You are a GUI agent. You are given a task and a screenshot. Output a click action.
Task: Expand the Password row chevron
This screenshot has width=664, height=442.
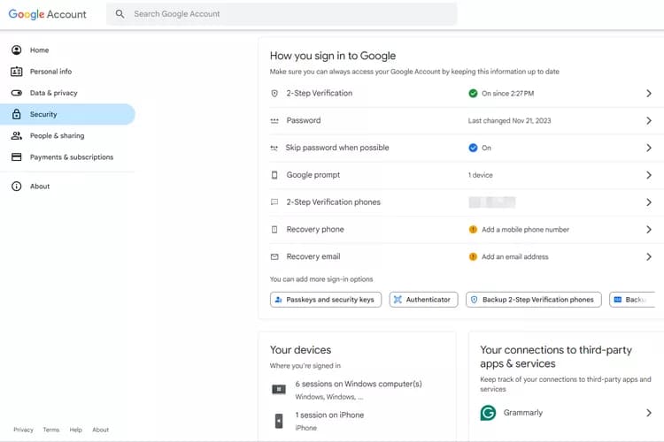coord(649,120)
